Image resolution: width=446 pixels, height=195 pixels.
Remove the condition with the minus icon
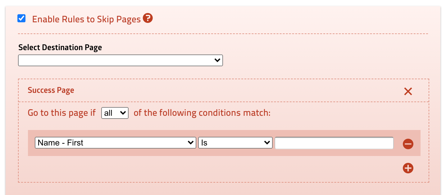click(x=408, y=144)
